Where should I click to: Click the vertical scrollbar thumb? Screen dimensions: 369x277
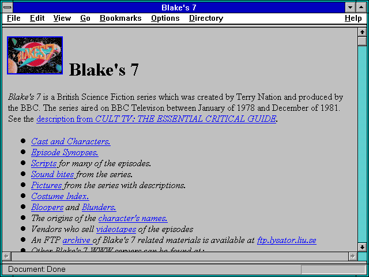point(362,41)
